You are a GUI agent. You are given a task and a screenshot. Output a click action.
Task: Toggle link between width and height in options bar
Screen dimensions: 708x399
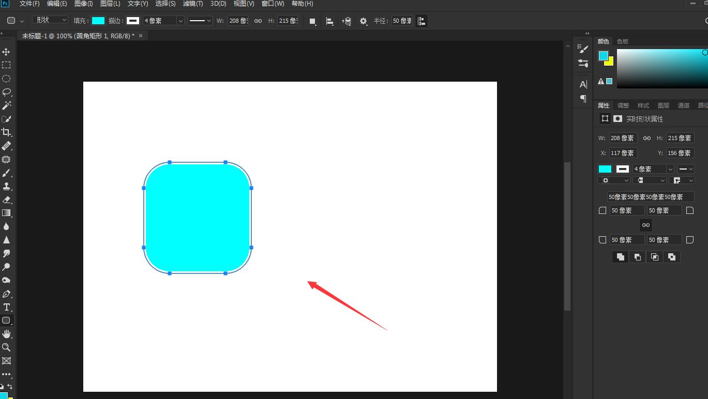point(258,21)
